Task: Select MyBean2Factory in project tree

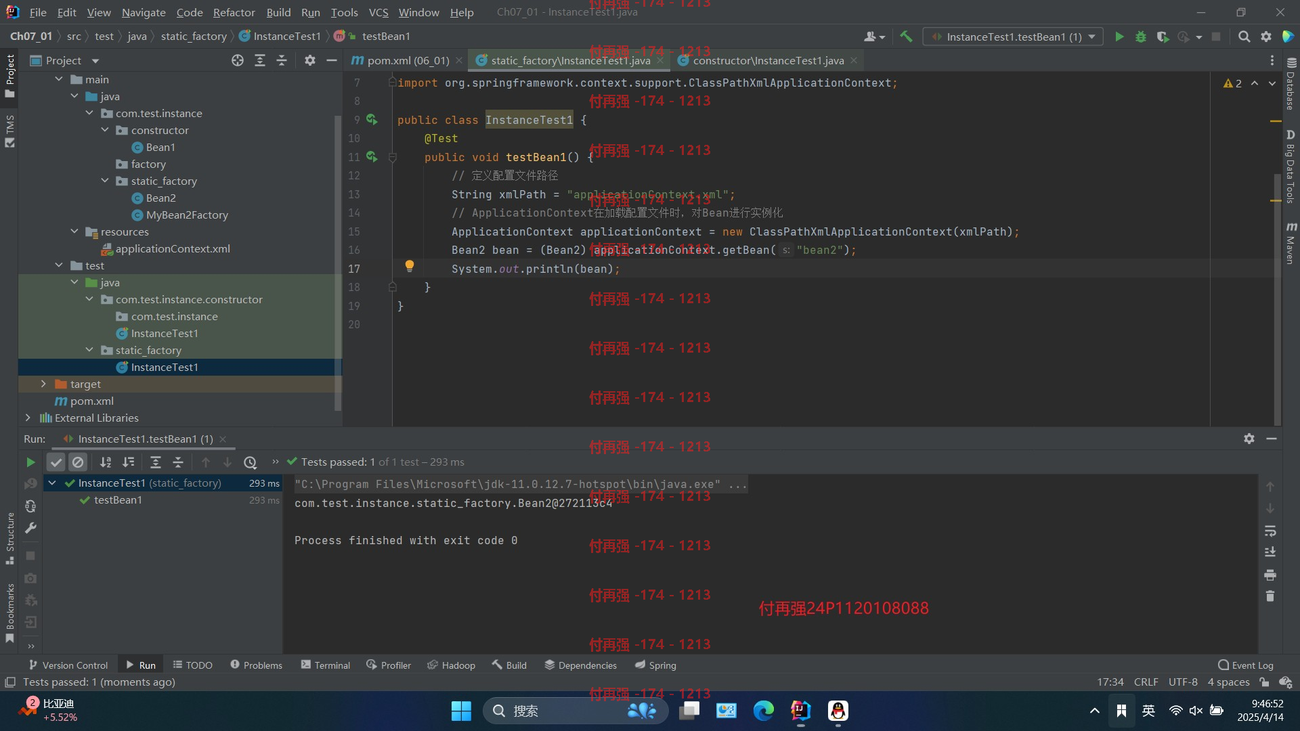Action: pos(187,215)
